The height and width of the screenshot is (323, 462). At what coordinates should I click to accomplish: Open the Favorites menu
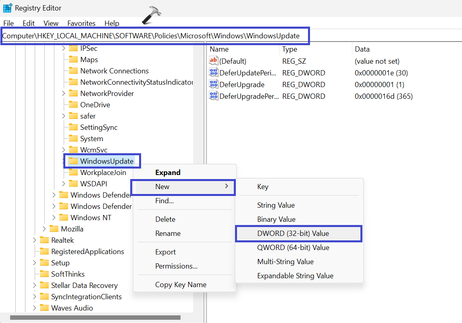click(x=81, y=23)
